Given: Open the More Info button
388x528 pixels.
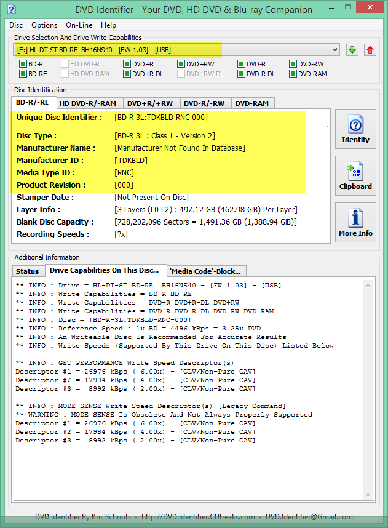Looking at the screenshot, I should tap(355, 223).
